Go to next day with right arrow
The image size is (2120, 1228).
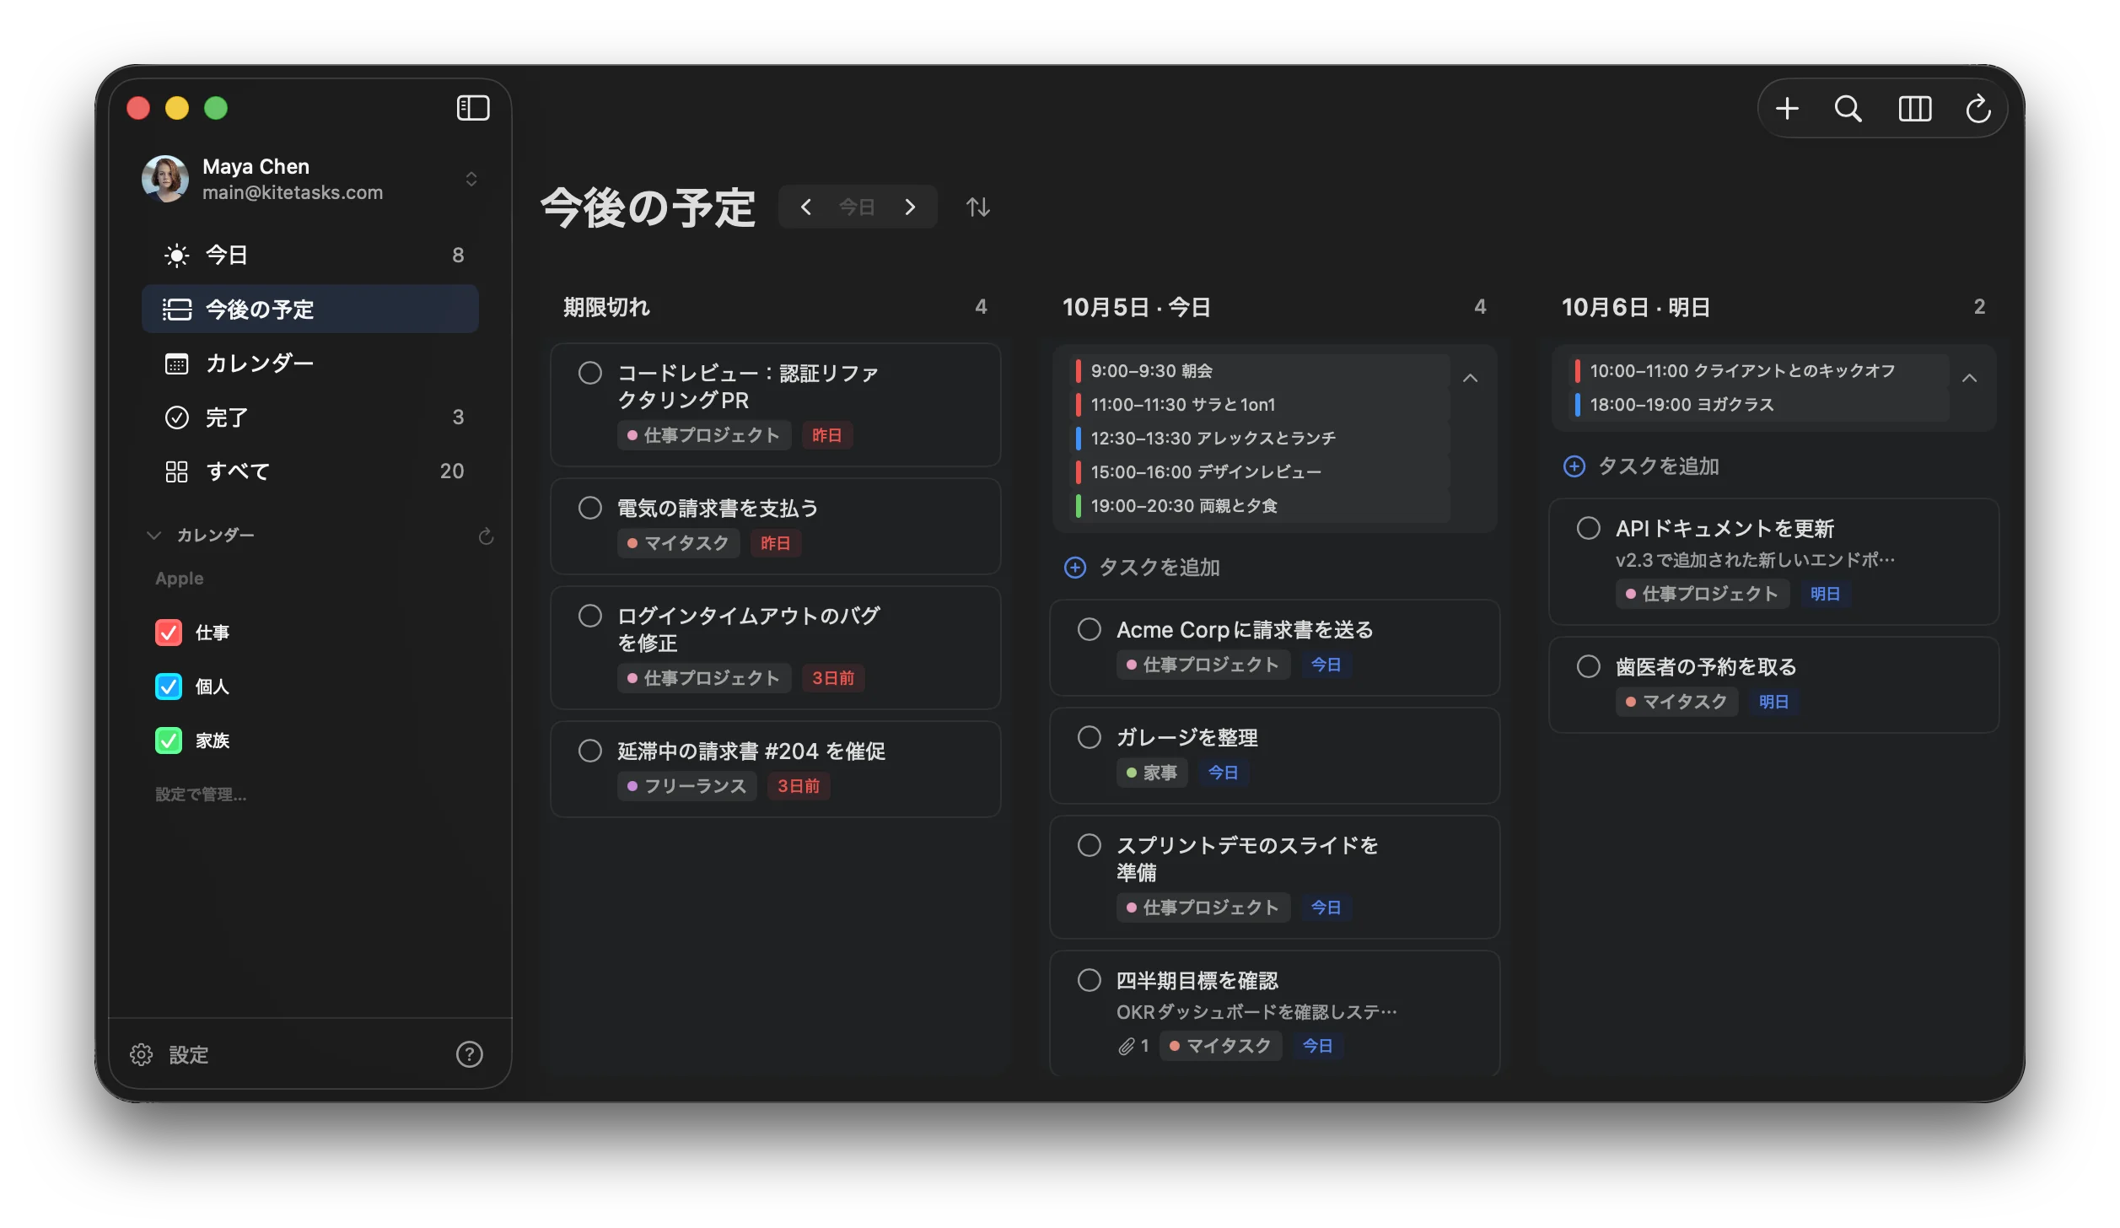910,207
